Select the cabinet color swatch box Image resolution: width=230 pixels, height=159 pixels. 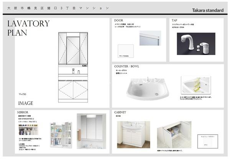pyautogui.click(x=208, y=141)
